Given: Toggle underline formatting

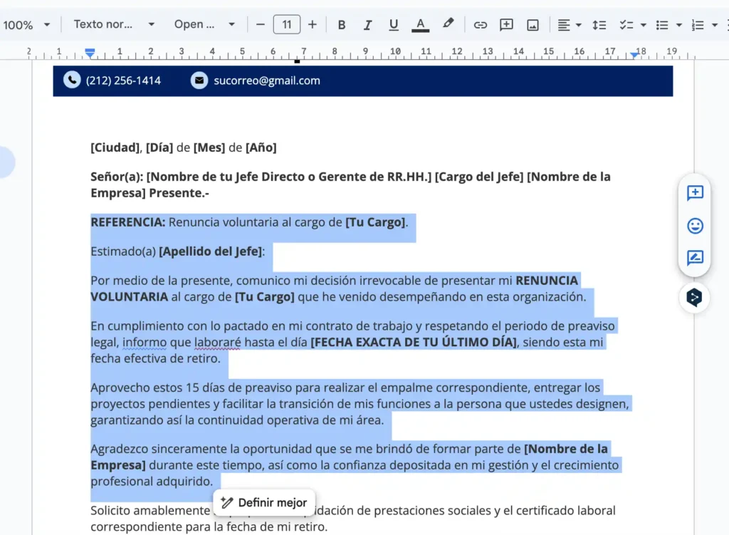Looking at the screenshot, I should pos(394,25).
